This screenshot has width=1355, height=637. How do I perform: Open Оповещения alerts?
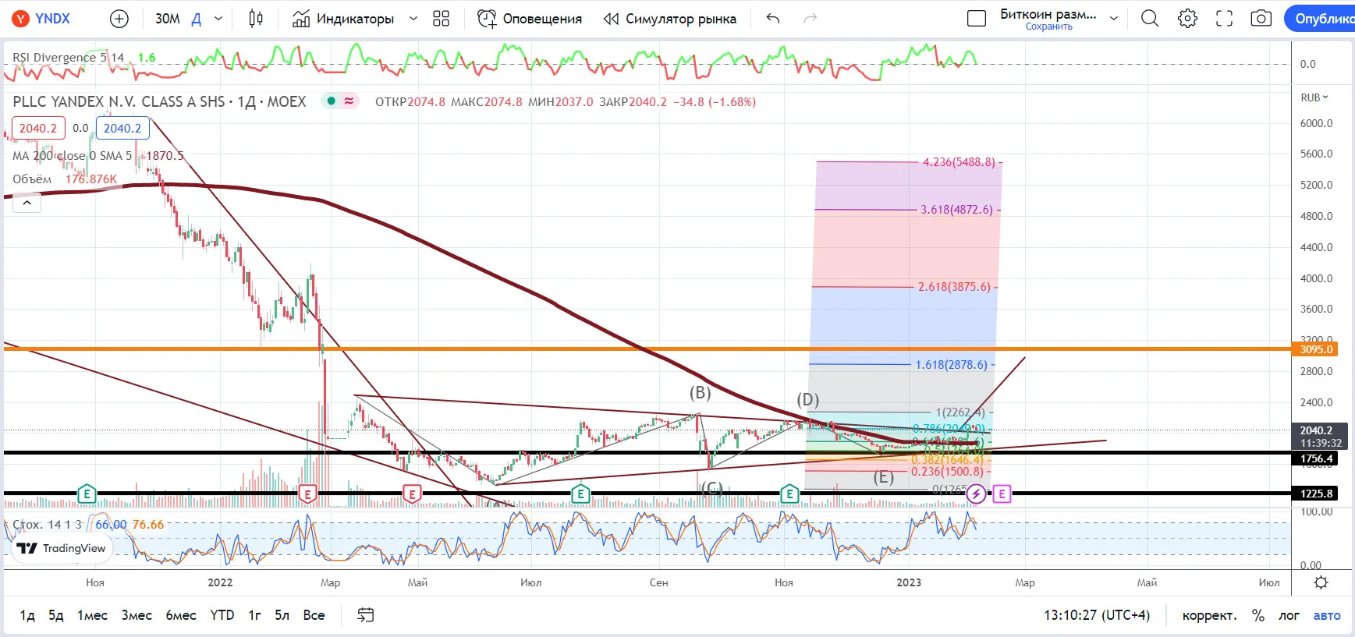click(x=530, y=19)
